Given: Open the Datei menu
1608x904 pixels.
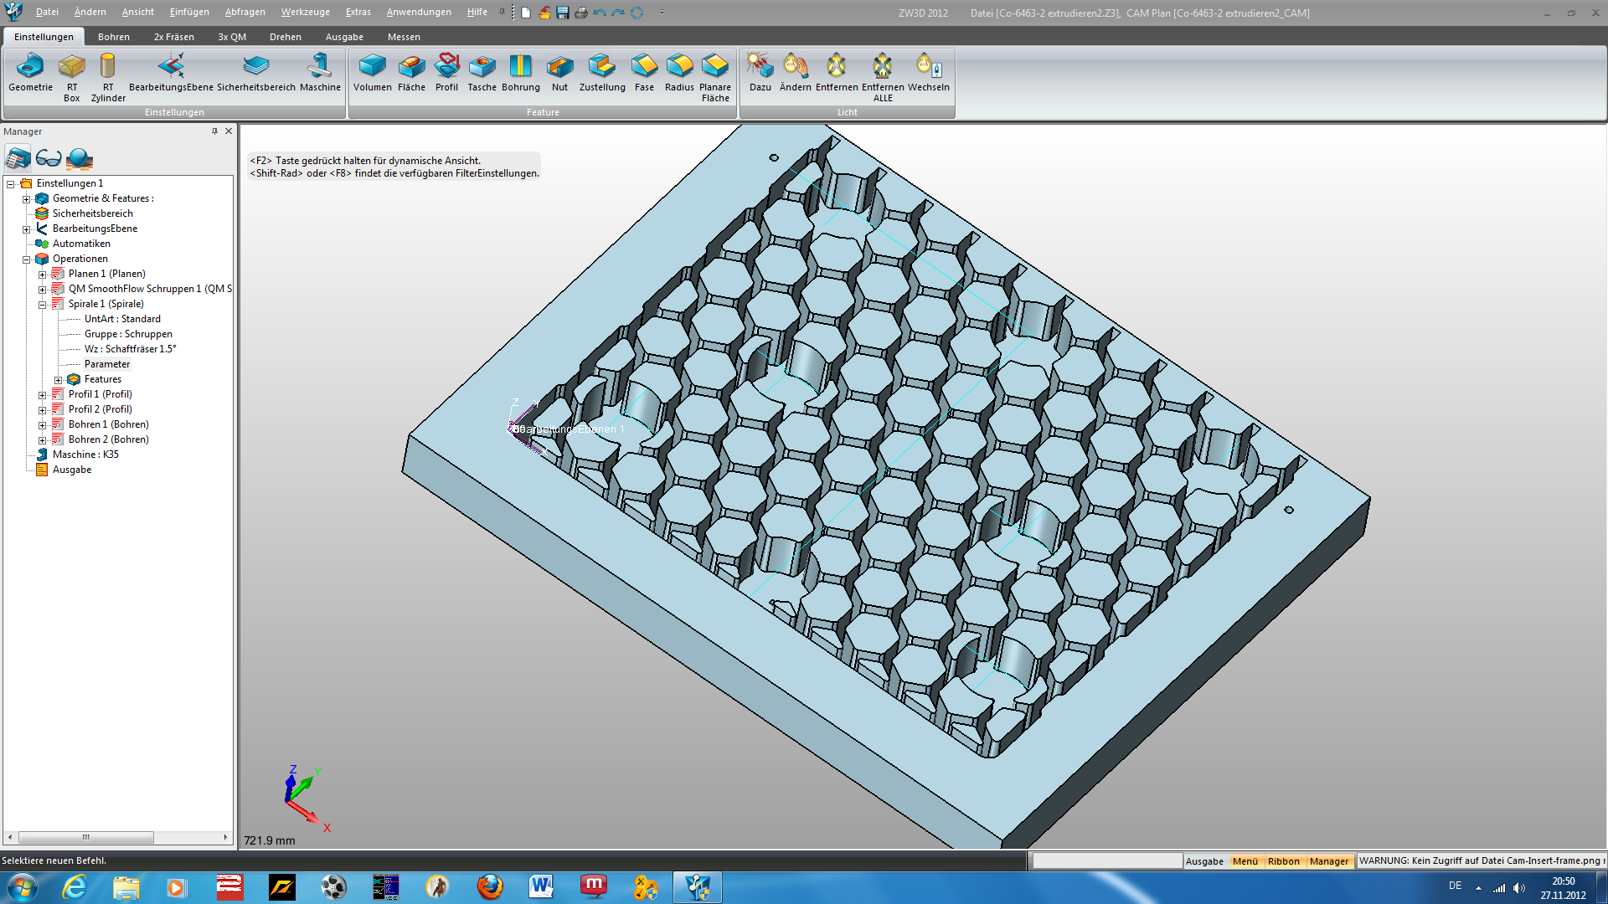Looking at the screenshot, I should point(47,13).
